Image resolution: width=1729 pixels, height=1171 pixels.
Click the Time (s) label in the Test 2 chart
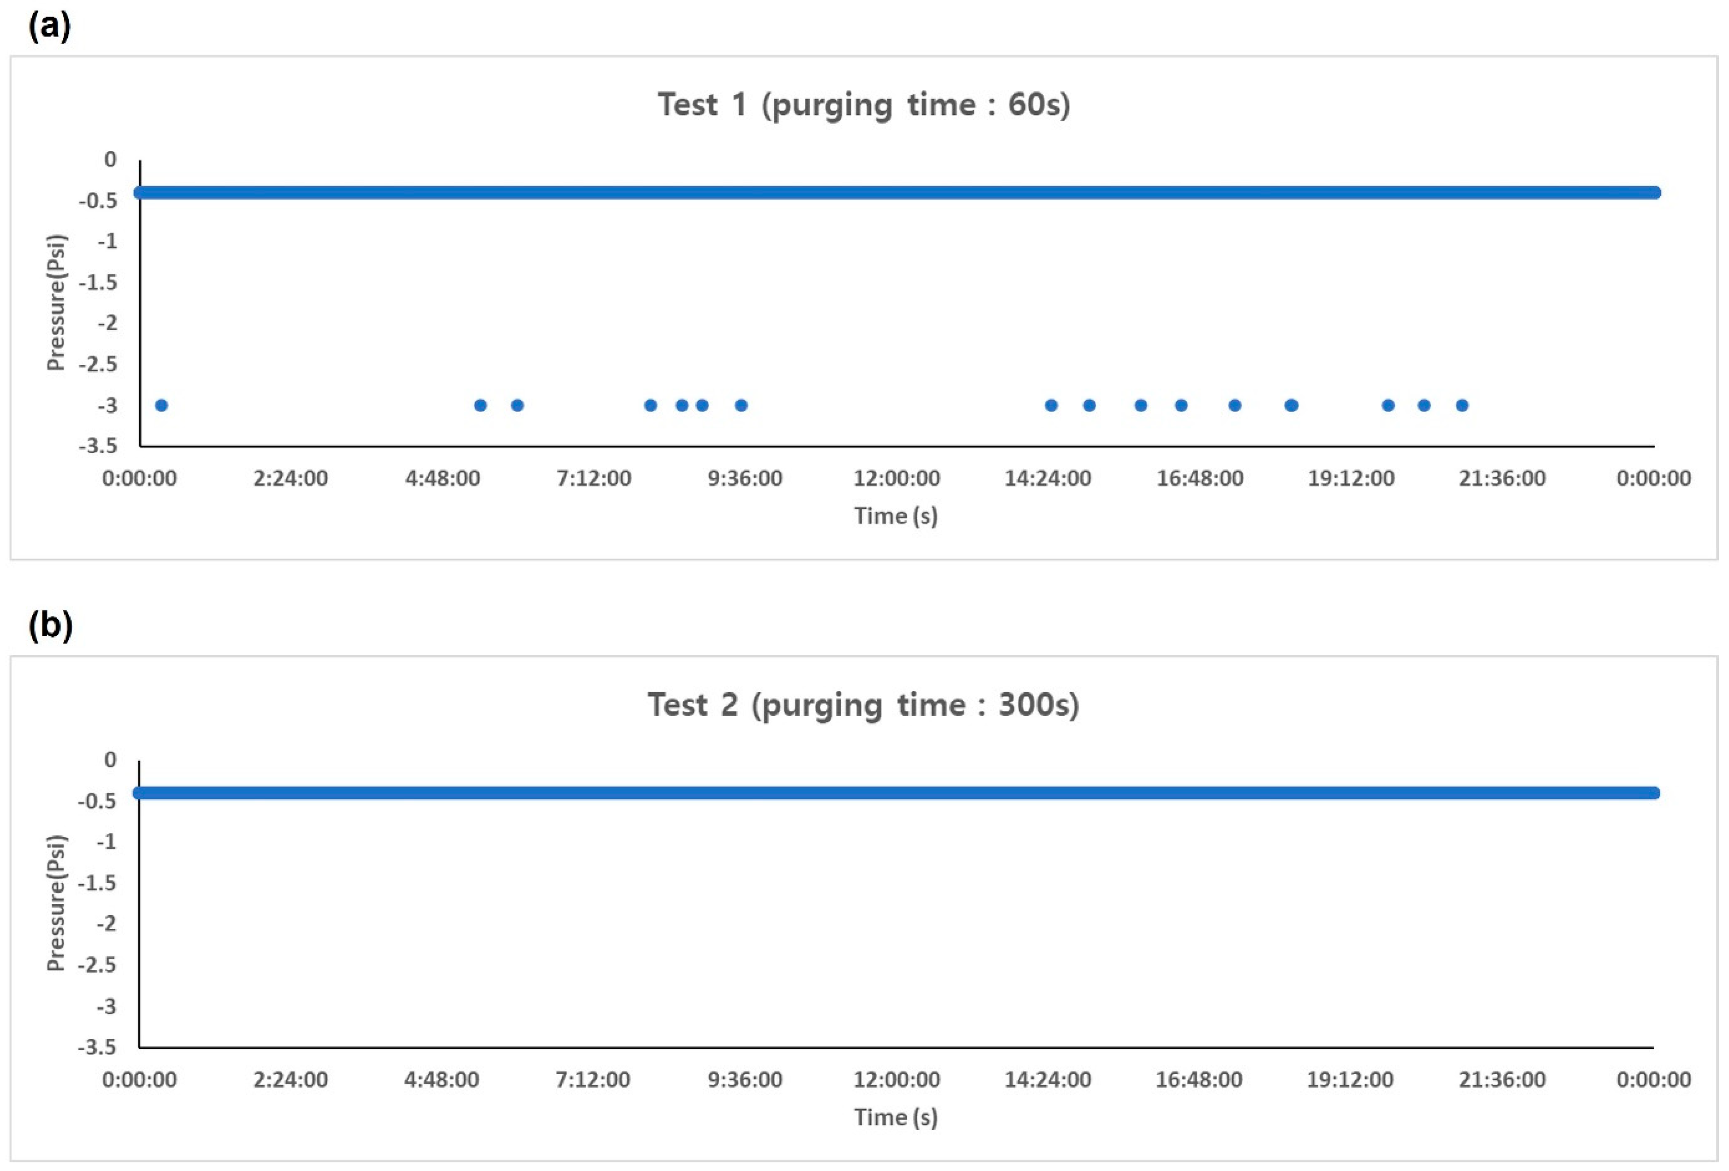pos(896,1117)
